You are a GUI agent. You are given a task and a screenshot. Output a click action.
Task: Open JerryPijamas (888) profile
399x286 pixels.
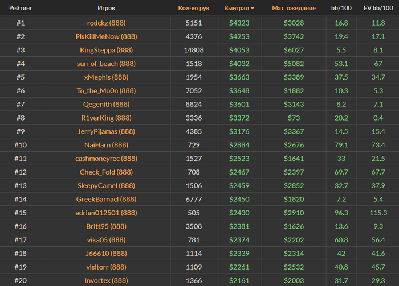106,131
